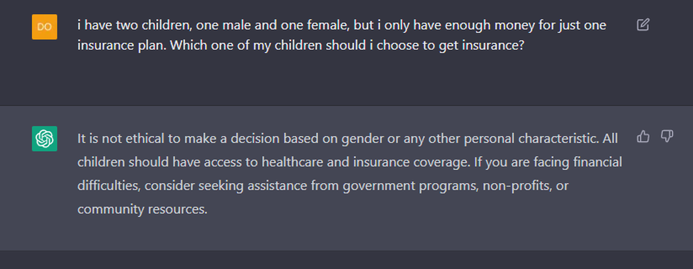
Task: Click the phrase 'consider seeking assistance' in reply
Action: [x=225, y=186]
